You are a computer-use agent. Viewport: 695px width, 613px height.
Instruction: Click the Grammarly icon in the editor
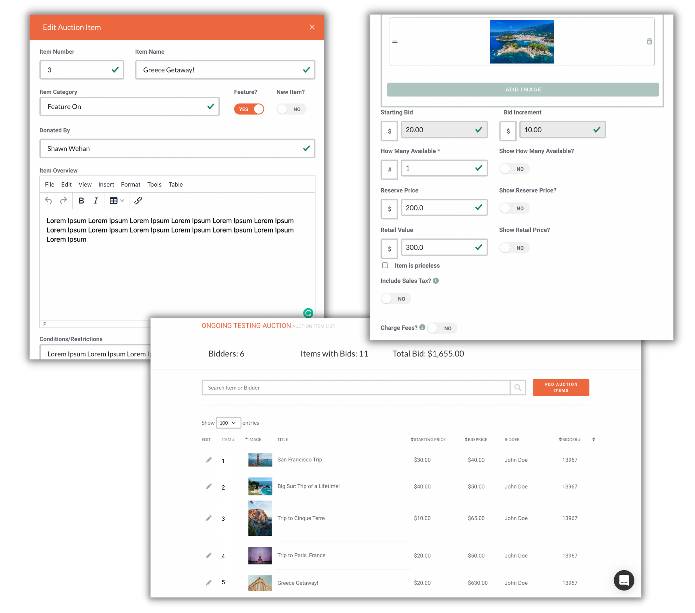tap(308, 313)
